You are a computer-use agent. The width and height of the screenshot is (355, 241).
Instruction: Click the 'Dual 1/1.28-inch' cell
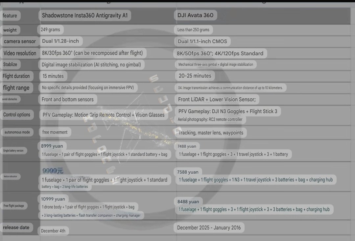coord(60,41)
